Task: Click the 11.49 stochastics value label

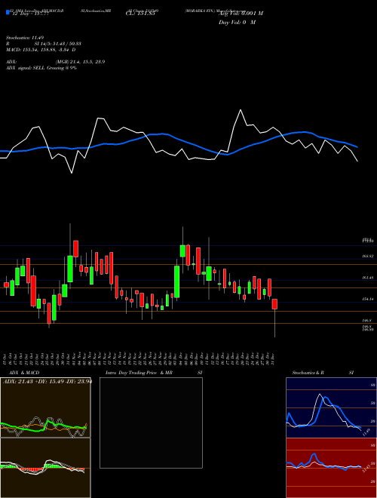Action: pyautogui.click(x=367, y=432)
